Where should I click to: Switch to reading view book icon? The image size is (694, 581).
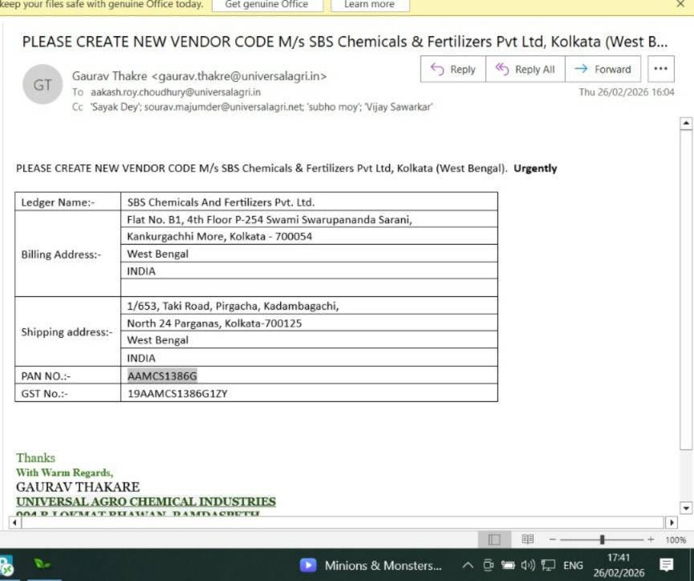point(527,540)
